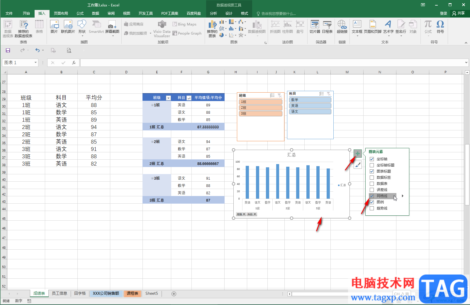
Task: Take a screenshot clipping
Action: 112,28
